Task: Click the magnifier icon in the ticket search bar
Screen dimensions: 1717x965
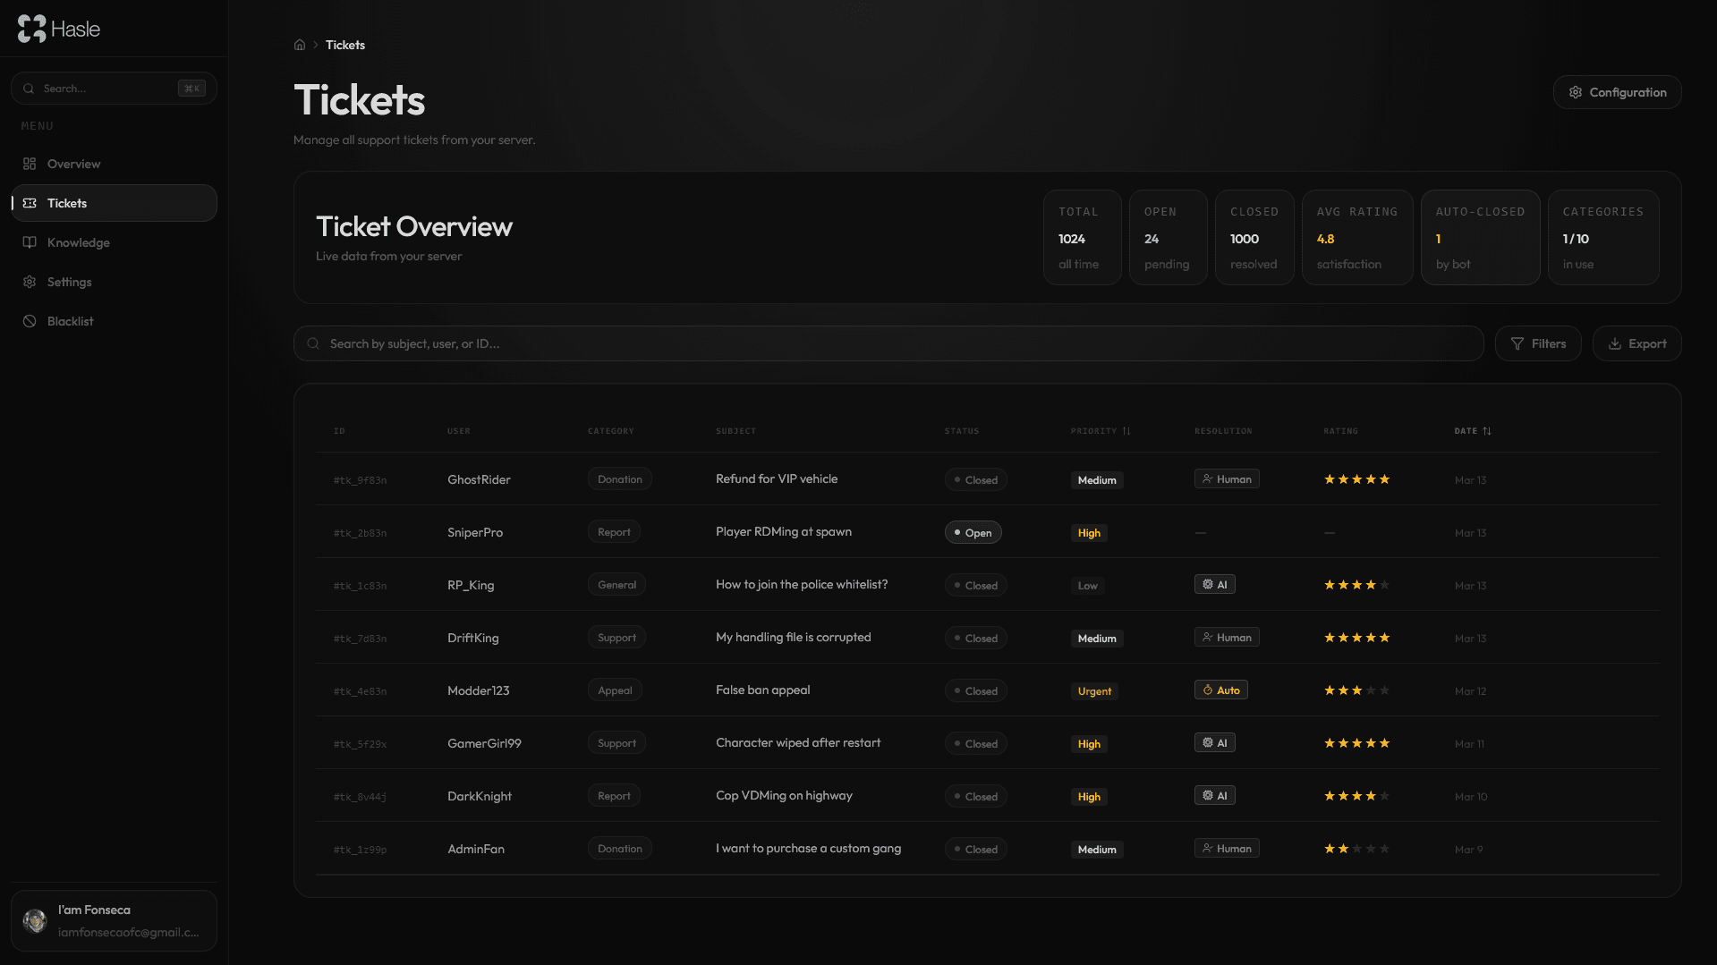Action: pos(313,343)
